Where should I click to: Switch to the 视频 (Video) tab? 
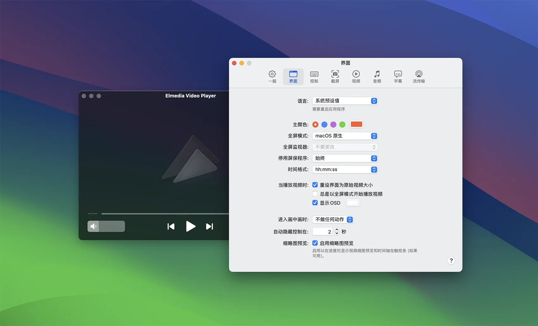point(356,77)
